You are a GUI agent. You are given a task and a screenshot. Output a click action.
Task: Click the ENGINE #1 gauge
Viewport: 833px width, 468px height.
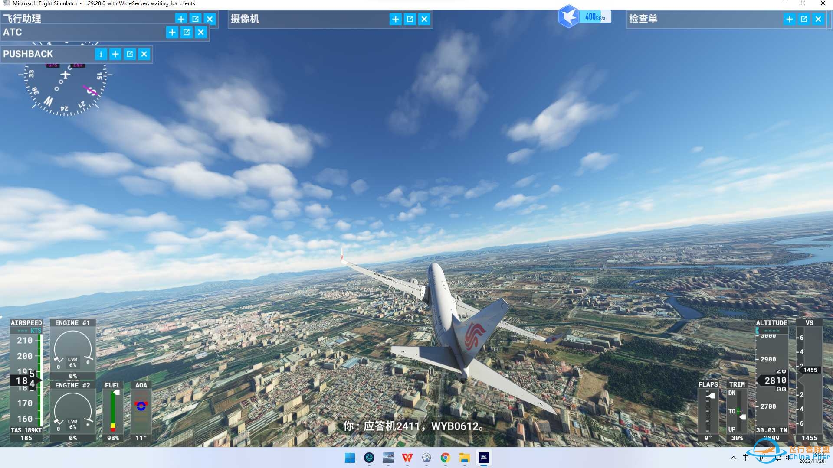pos(72,349)
